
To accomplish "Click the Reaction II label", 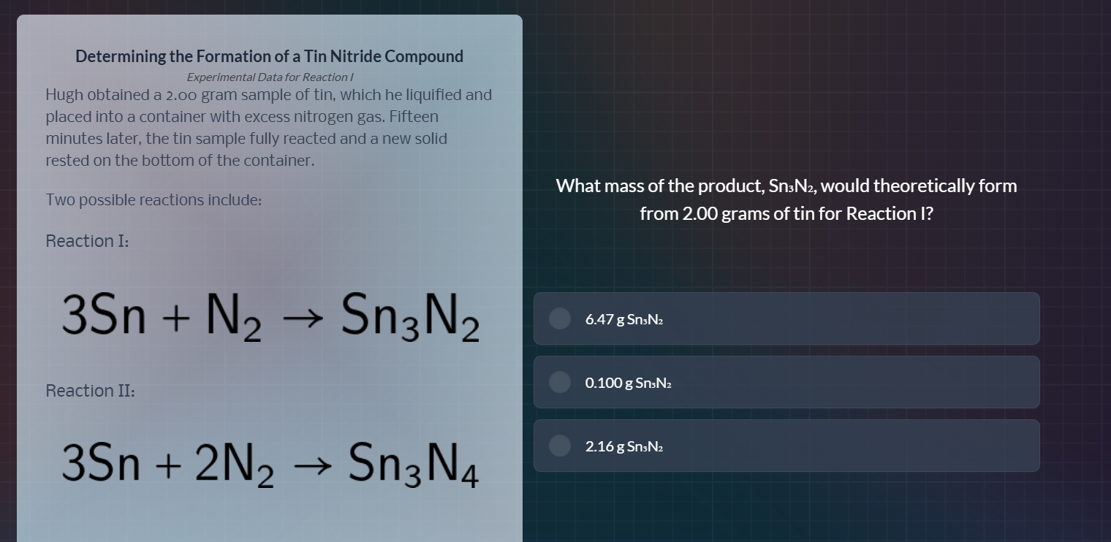I will pyautogui.click(x=91, y=391).
